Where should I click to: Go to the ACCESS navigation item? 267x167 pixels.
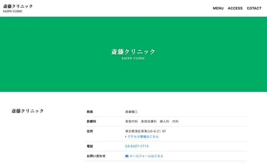pos(235,8)
